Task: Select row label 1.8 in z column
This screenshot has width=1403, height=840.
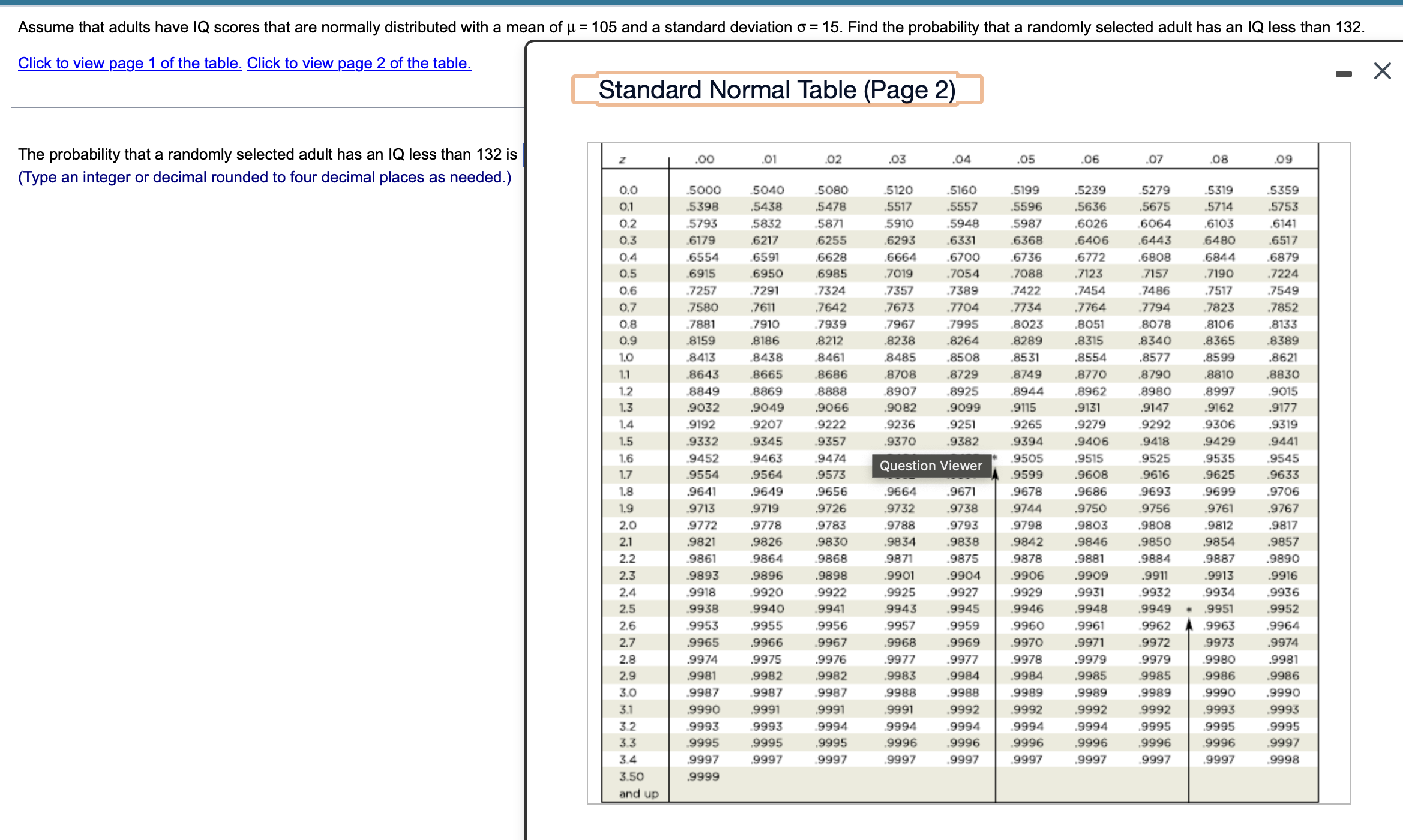Action: click(x=626, y=491)
